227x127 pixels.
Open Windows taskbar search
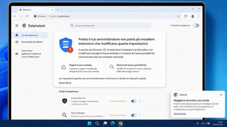click(x=97, y=123)
